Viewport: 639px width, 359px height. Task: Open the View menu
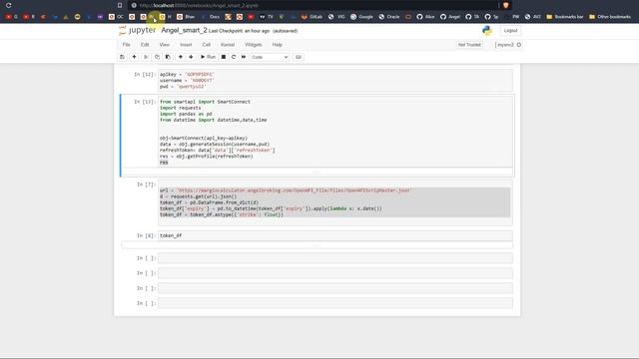(x=164, y=45)
